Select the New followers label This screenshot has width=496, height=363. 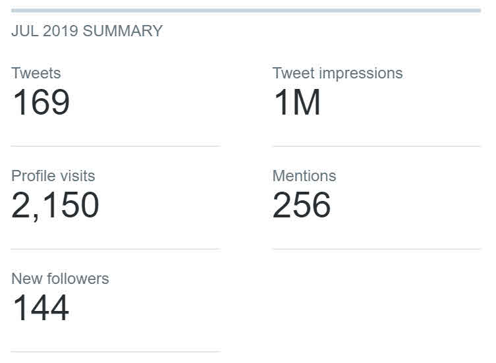(60, 279)
